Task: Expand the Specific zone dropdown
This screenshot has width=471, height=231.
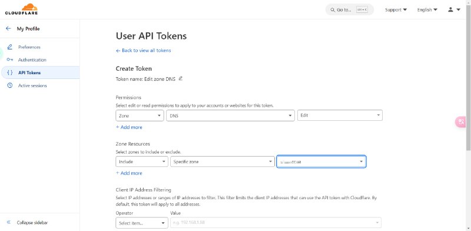Action: click(x=223, y=161)
